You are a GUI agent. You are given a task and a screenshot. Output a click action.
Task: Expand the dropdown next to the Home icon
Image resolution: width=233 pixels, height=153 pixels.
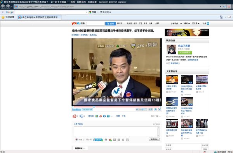(225, 17)
